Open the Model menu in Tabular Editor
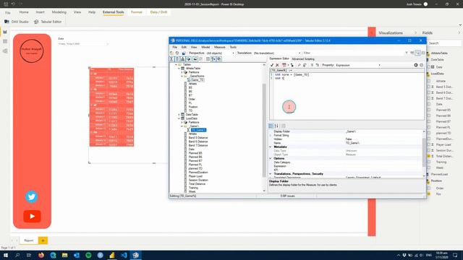The height and width of the screenshot is (260, 463). (205, 47)
